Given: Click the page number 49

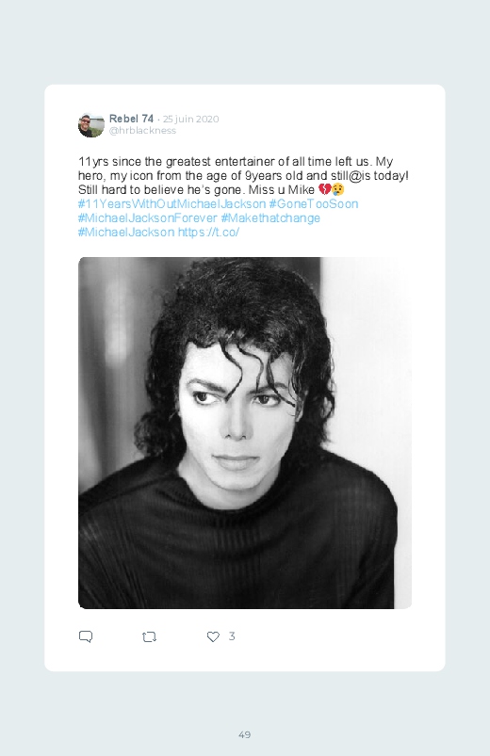Looking at the screenshot, I should click(x=245, y=734).
